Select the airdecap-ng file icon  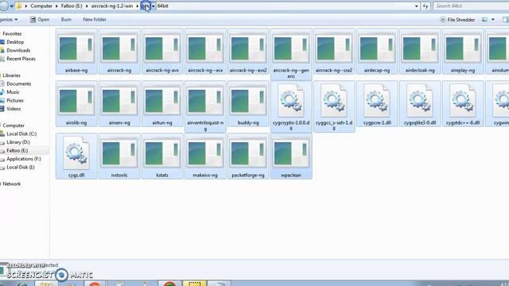coord(377,49)
